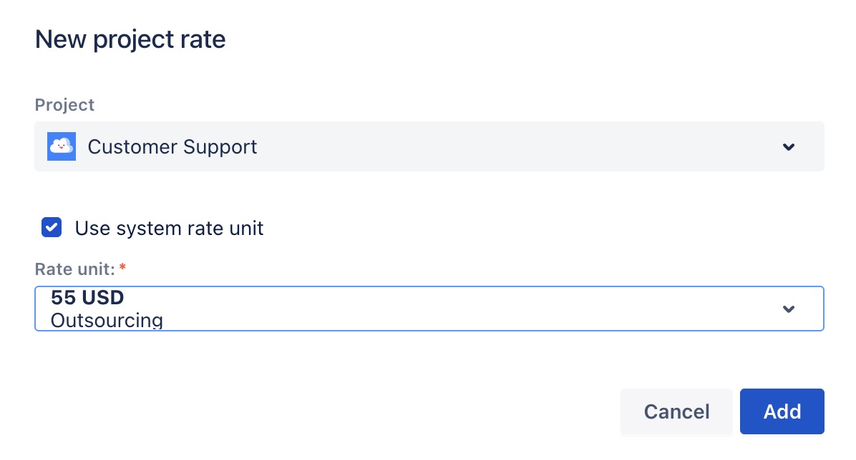The width and height of the screenshot is (856, 460).
Task: Click empty middle area of Project select field
Action: (x=501, y=147)
